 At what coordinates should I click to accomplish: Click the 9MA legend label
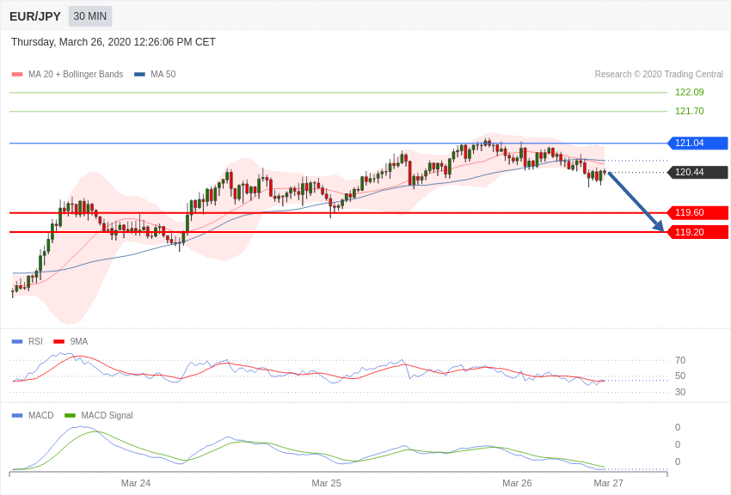79,342
